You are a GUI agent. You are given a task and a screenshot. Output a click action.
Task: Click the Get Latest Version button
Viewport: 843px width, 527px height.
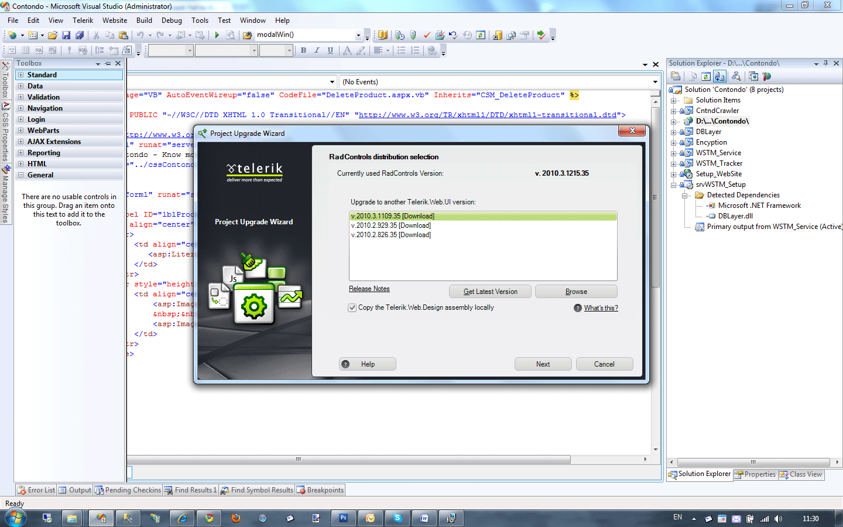pyautogui.click(x=491, y=292)
